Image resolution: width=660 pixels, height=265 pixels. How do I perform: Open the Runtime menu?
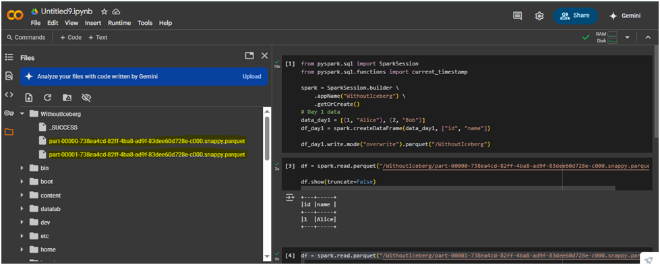pyautogui.click(x=119, y=23)
